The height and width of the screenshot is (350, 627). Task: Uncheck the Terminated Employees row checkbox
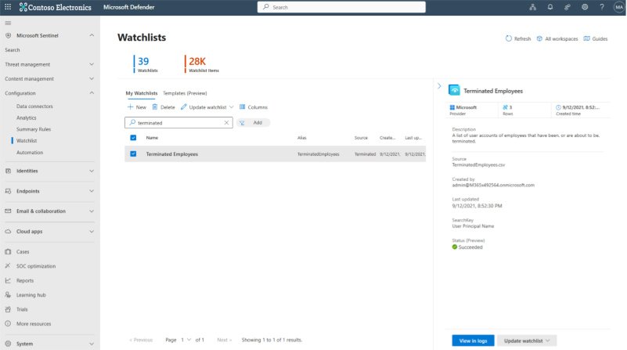click(133, 153)
